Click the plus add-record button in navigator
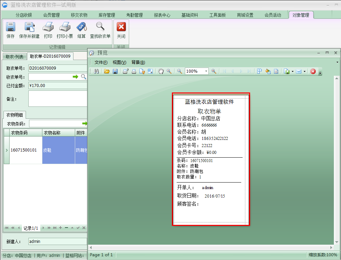The height and width of the screenshot is (260, 341). pos(60,228)
